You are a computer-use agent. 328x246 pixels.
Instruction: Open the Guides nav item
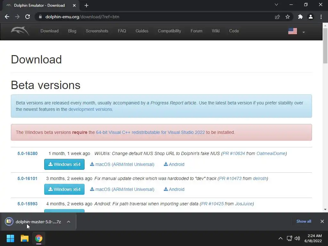coord(142,31)
